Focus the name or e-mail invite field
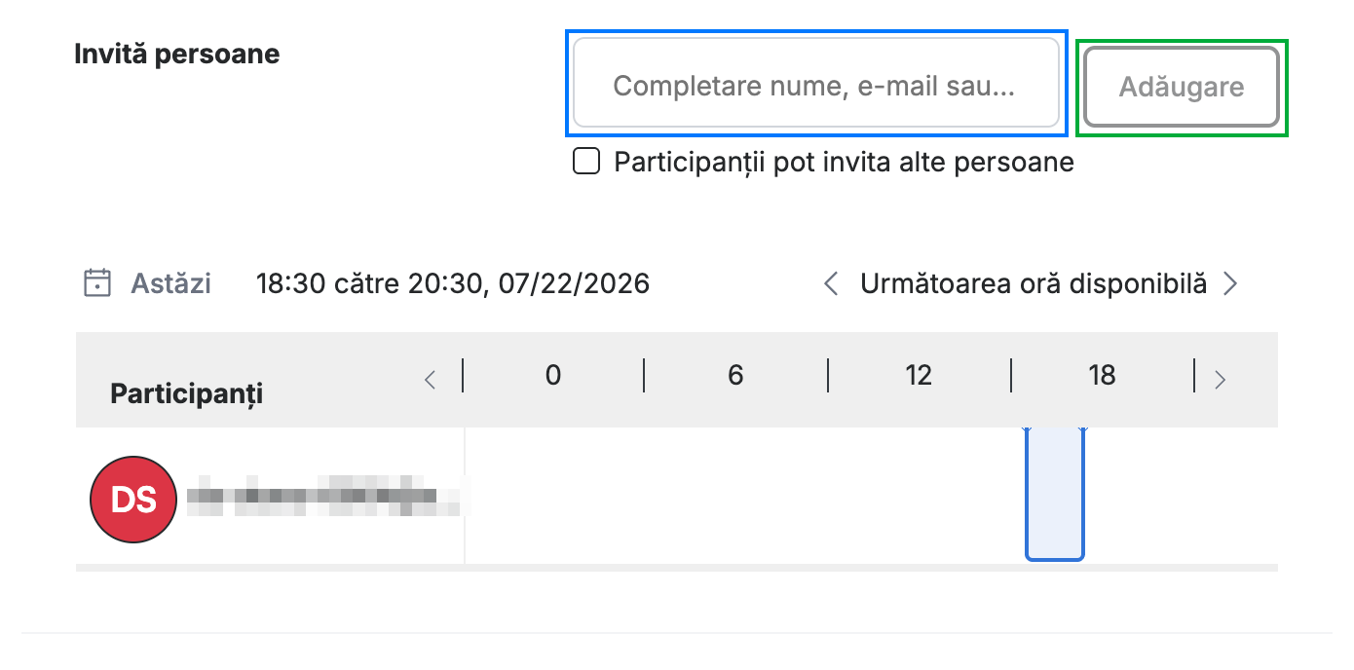 coord(816,83)
